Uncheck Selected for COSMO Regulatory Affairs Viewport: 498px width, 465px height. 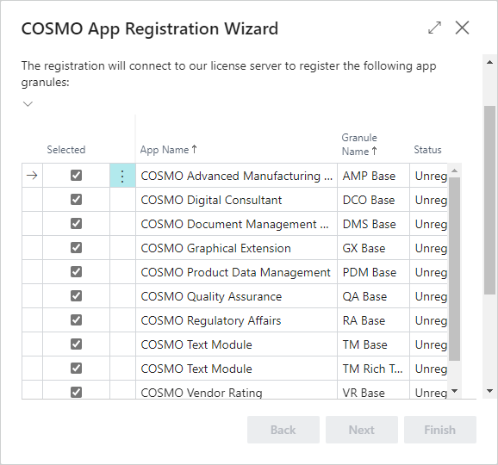[x=76, y=320]
